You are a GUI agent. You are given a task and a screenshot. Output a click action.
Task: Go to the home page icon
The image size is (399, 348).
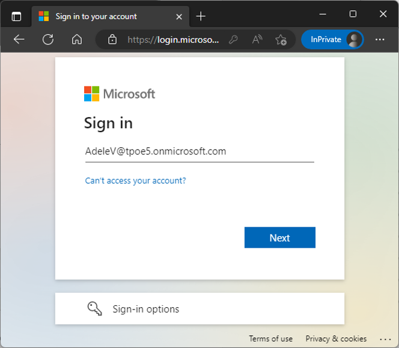click(77, 40)
